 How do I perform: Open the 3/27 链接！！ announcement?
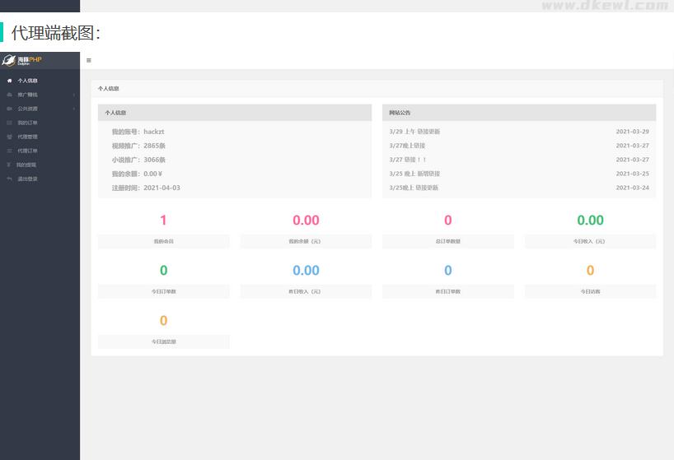[408, 160]
